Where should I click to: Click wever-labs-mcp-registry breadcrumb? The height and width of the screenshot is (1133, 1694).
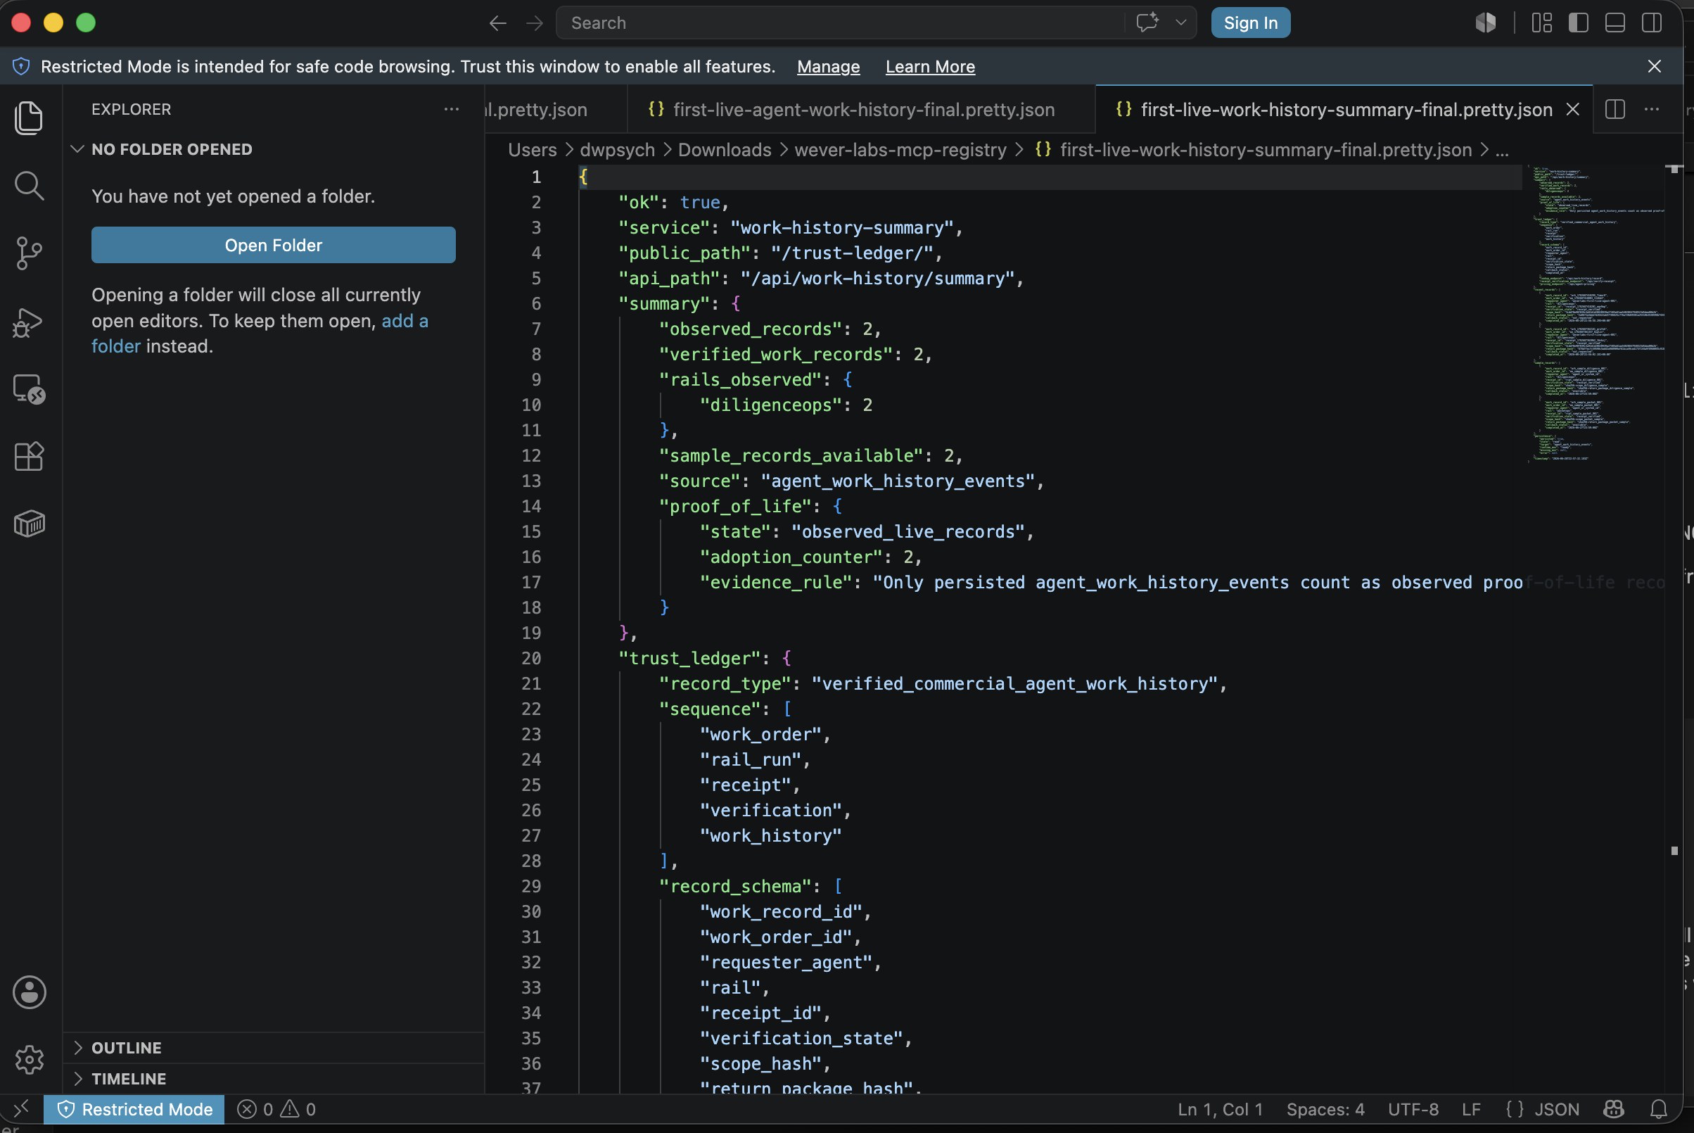pyautogui.click(x=900, y=150)
